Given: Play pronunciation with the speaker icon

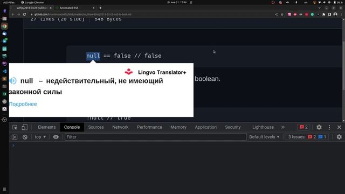Looking at the screenshot, I should (12, 81).
